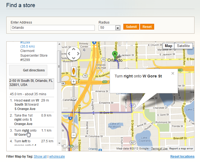This screenshot has width=200, height=162.
Task: Click the Orlando City Hall label
Action: tap(101, 66)
